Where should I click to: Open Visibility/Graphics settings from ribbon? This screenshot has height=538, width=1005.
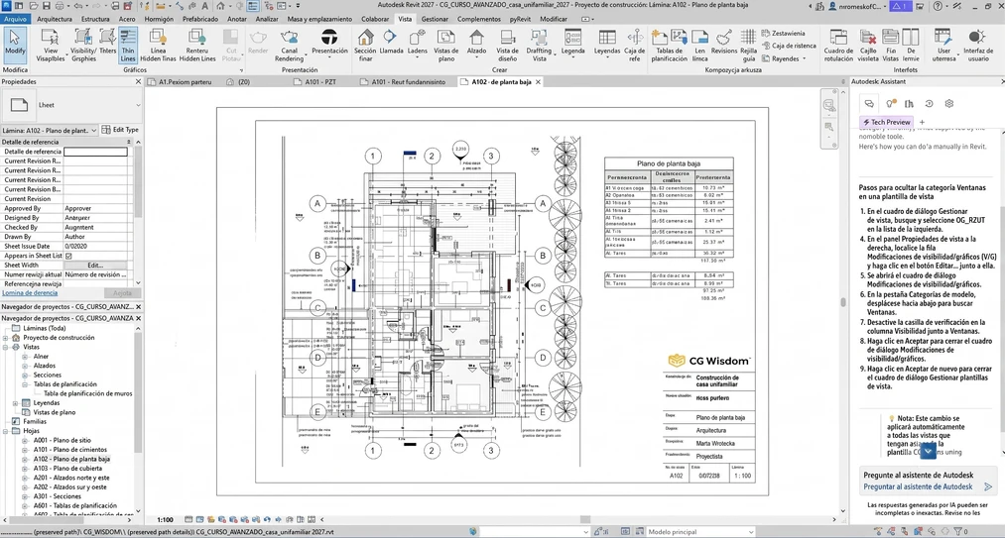(x=84, y=45)
